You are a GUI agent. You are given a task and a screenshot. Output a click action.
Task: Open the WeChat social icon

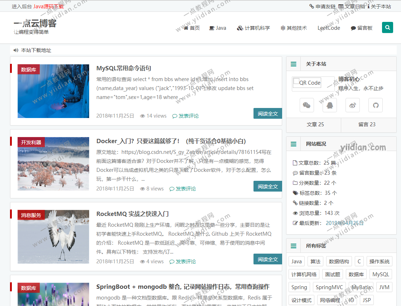(306, 105)
